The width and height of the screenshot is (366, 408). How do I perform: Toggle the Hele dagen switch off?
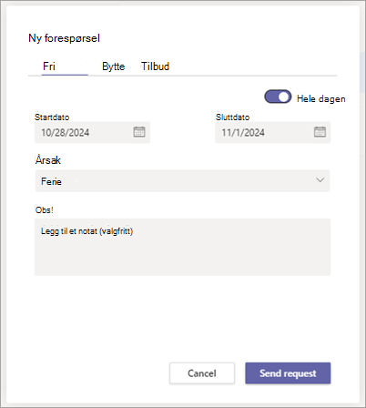(x=278, y=97)
